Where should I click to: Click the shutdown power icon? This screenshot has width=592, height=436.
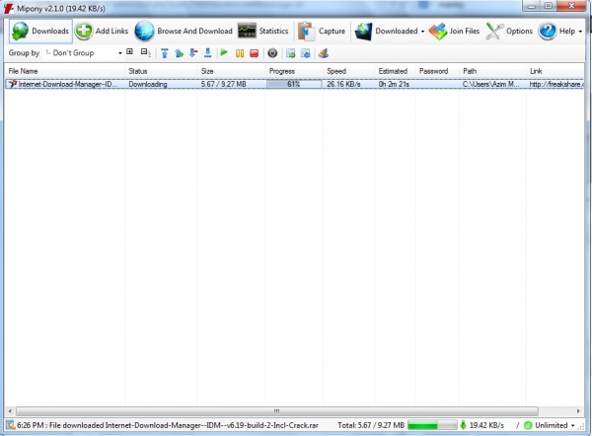click(272, 53)
